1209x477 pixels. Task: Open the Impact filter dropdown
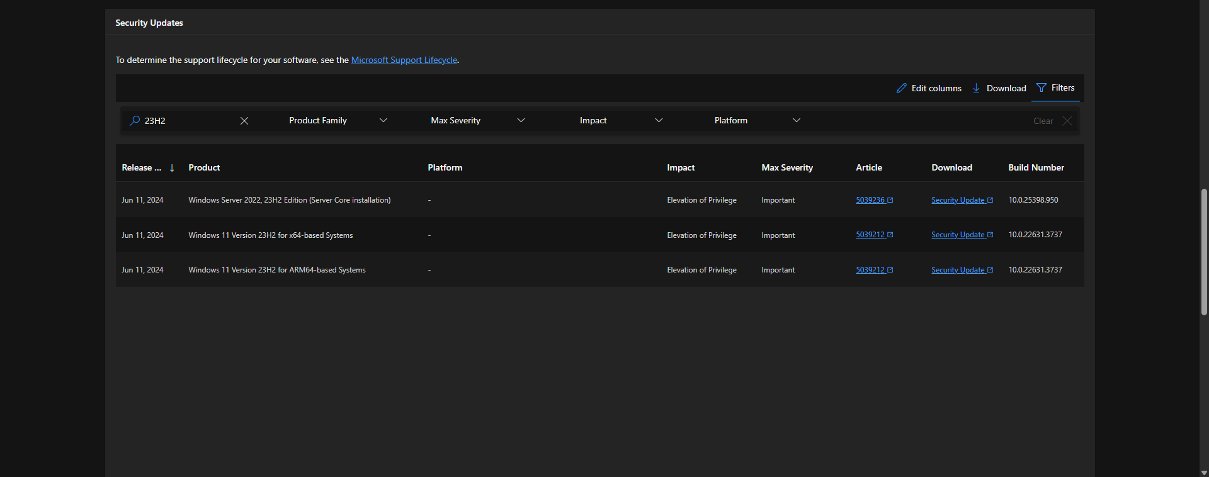[x=621, y=120]
